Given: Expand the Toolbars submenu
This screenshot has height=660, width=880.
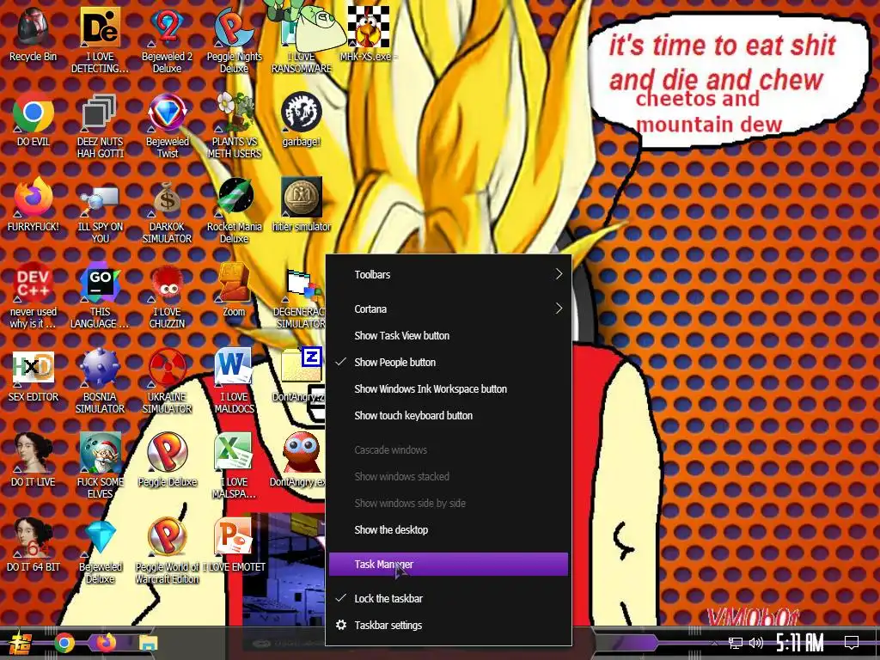Looking at the screenshot, I should (x=447, y=274).
